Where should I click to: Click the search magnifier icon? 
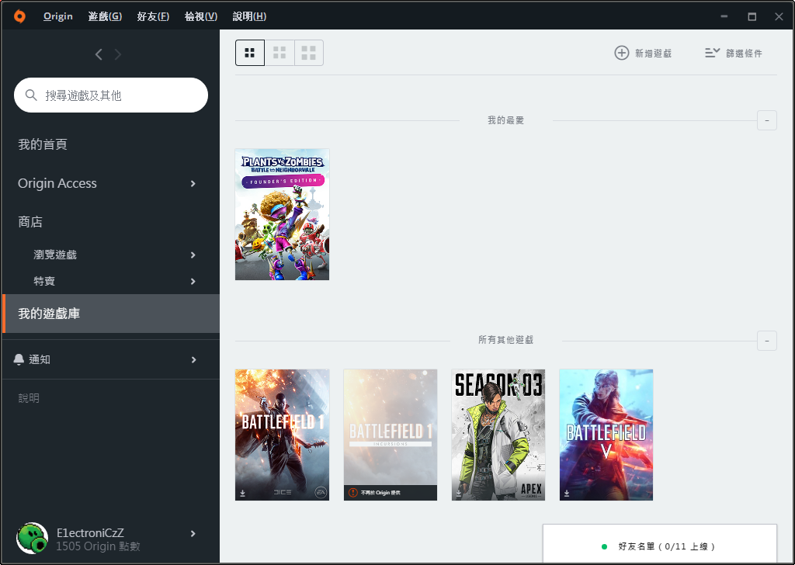point(31,95)
